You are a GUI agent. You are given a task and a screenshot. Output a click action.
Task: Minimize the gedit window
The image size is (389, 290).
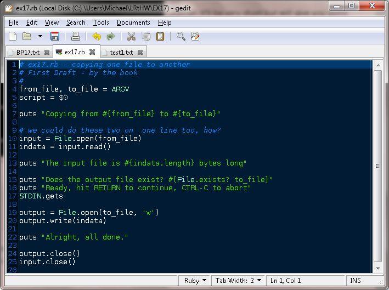coord(337,5)
